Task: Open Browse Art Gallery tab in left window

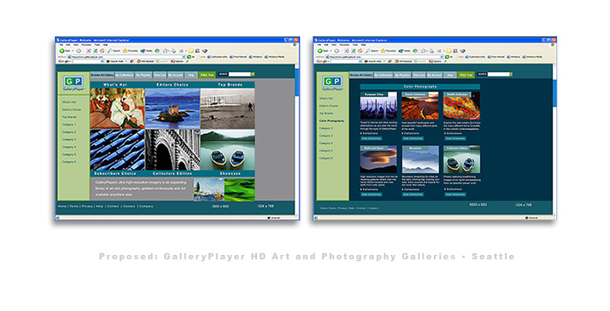Action: pos(102,75)
